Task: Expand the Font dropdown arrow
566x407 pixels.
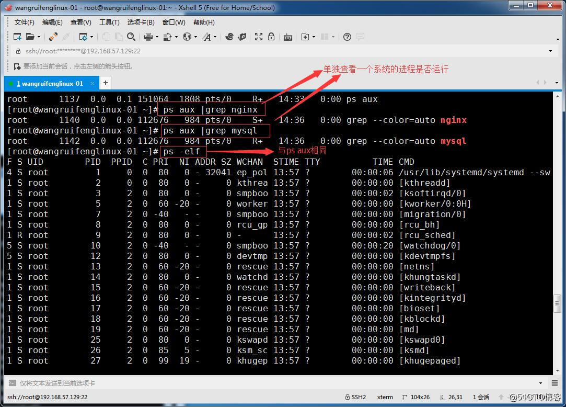Action: pyautogui.click(x=215, y=37)
